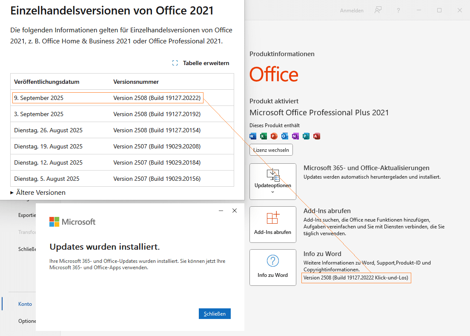Click the Word app icon under product contents
This screenshot has width=470, height=336.
pos(253,136)
